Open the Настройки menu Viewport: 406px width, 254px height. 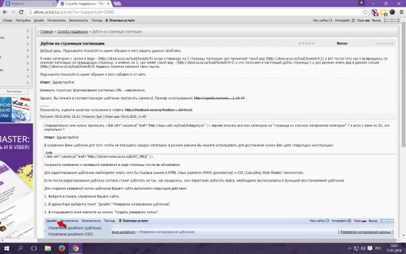pos(23,20)
